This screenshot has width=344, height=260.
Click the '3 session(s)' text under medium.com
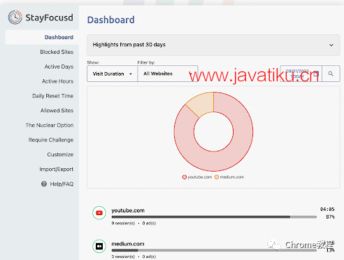123,256
